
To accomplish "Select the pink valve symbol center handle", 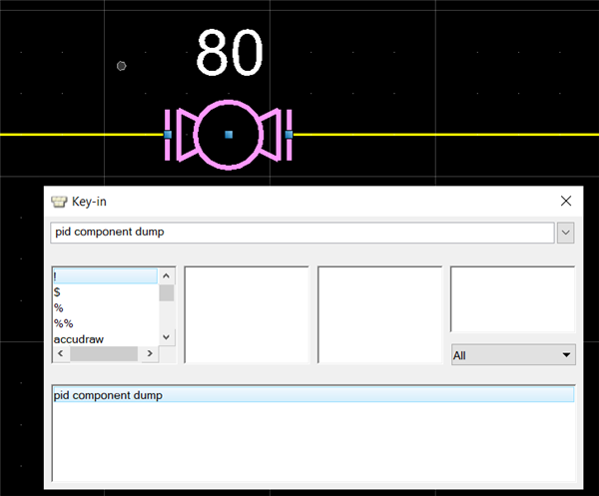I will 229,135.
